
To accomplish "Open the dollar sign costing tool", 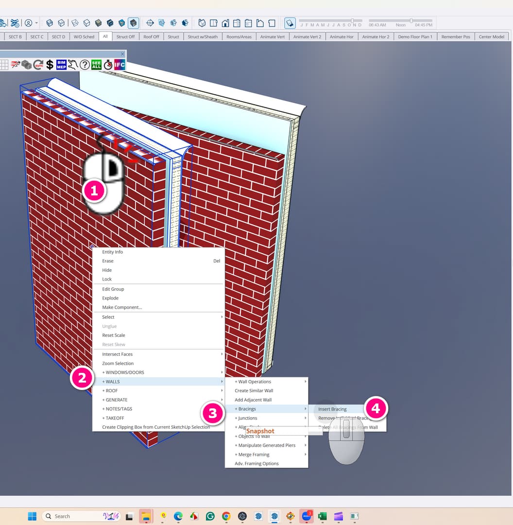I will pos(50,64).
